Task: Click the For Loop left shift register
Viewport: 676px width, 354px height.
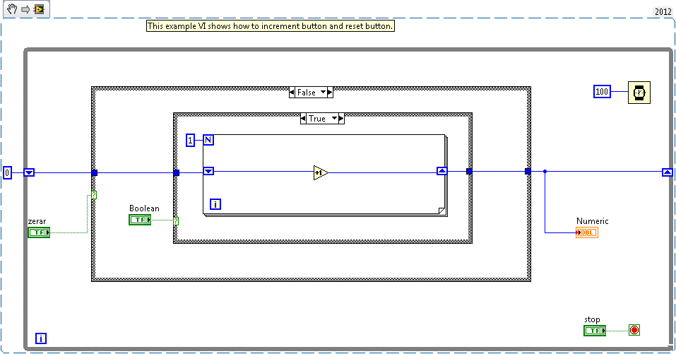Action: tap(208, 171)
